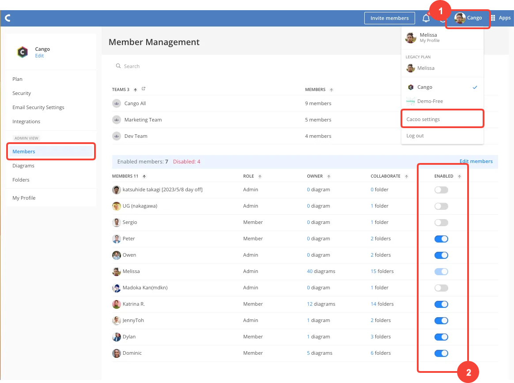
Task: Click the Cacoo logo in top bar
Action: (8, 18)
